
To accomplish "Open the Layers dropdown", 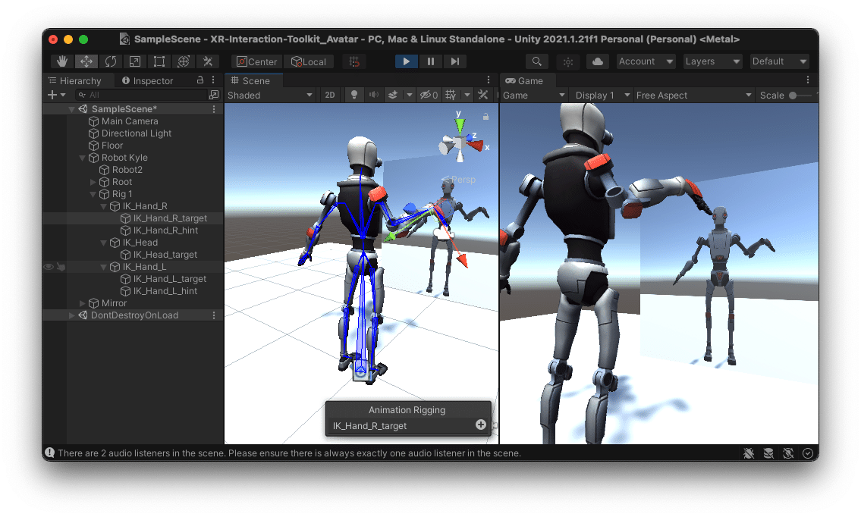I will pos(713,61).
